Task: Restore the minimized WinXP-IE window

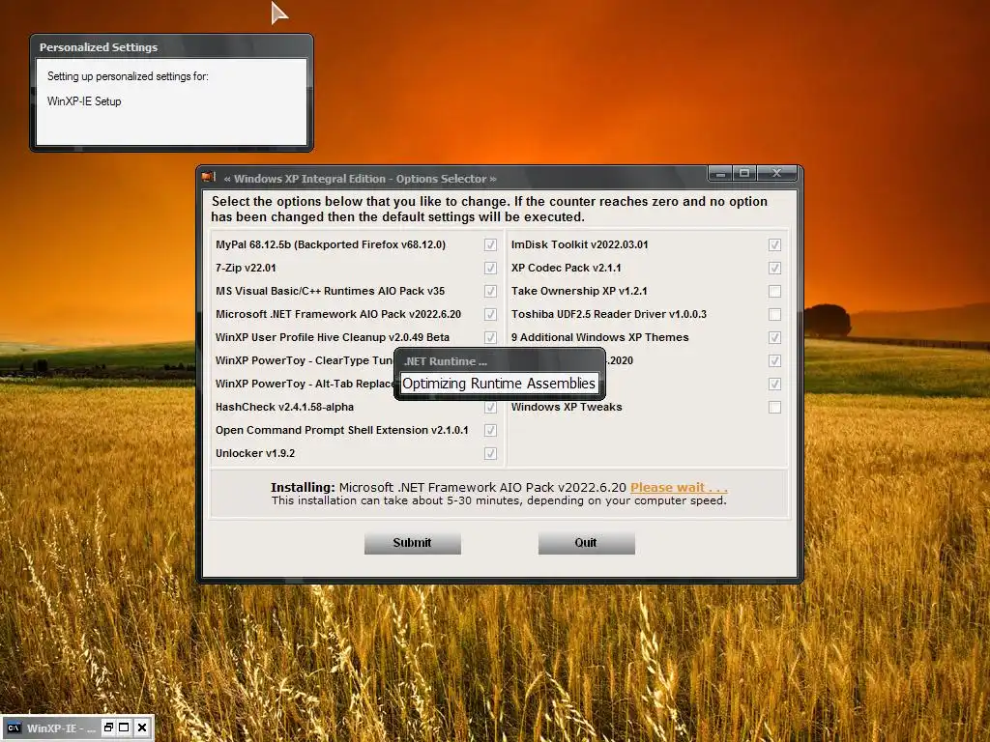Action: (x=108, y=728)
